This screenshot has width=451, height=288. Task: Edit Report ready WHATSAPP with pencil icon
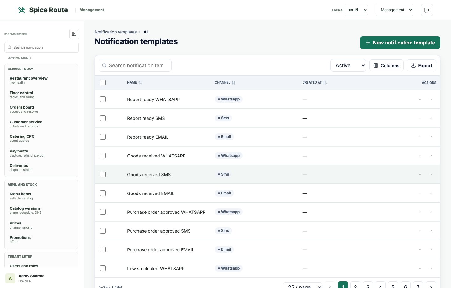pos(431,99)
